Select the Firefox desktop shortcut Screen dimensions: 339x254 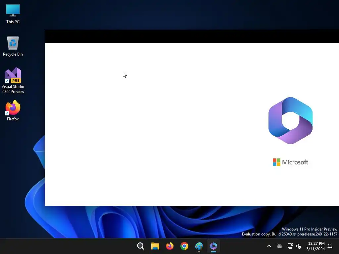[x=13, y=110]
